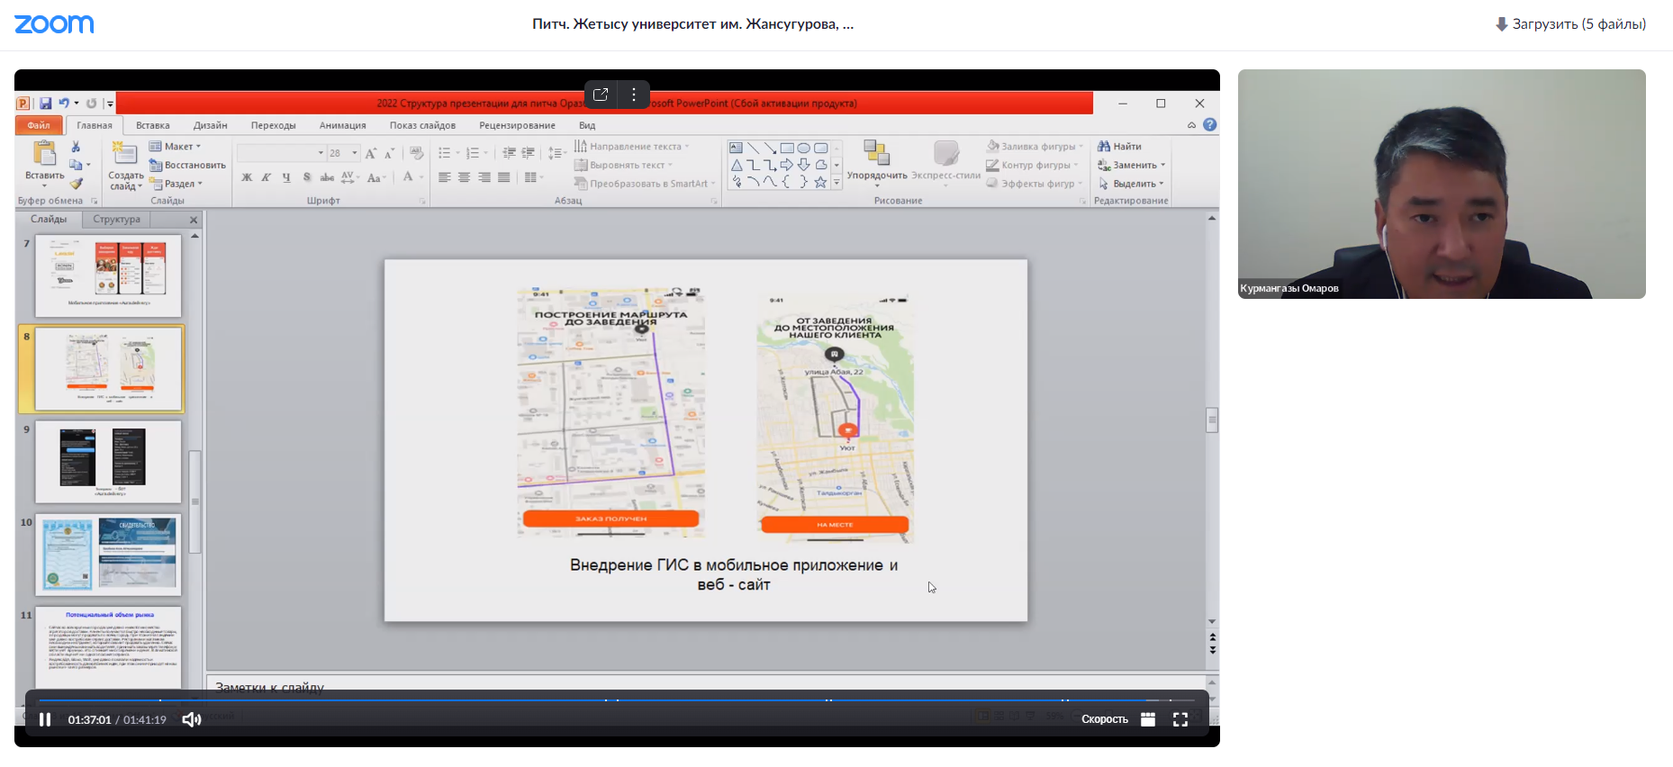Image resolution: width=1673 pixels, height=767 pixels.
Task: Open the Скорость playback speed menu
Action: pos(1104,719)
